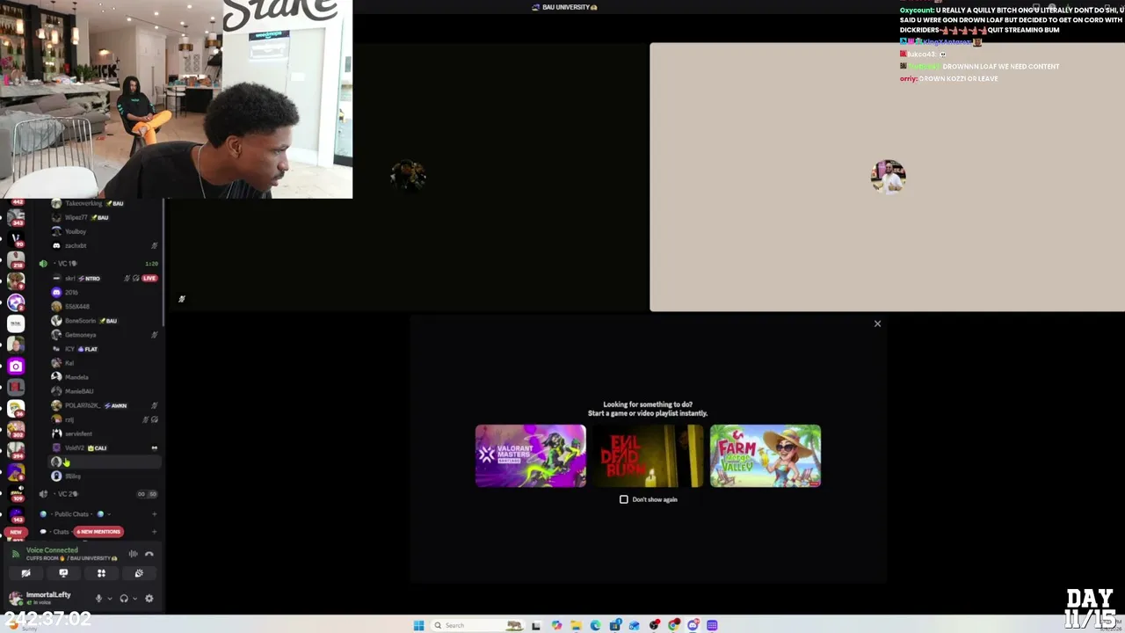The width and height of the screenshot is (1125, 633).
Task: Focus the light-background video tile in call
Action: pyautogui.click(x=887, y=177)
